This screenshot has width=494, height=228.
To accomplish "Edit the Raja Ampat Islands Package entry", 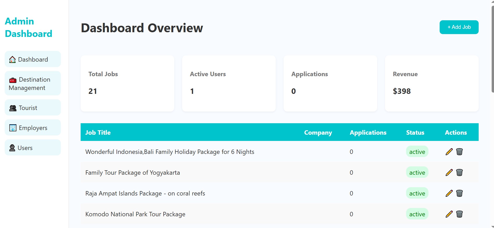I will click(x=449, y=193).
